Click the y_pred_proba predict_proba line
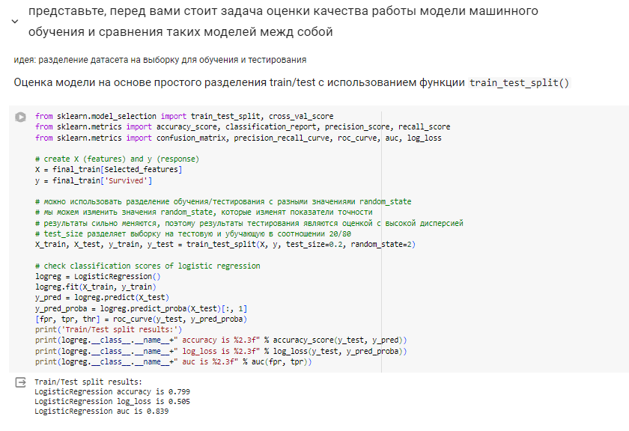This screenshot has height=431, width=629. coord(142,309)
